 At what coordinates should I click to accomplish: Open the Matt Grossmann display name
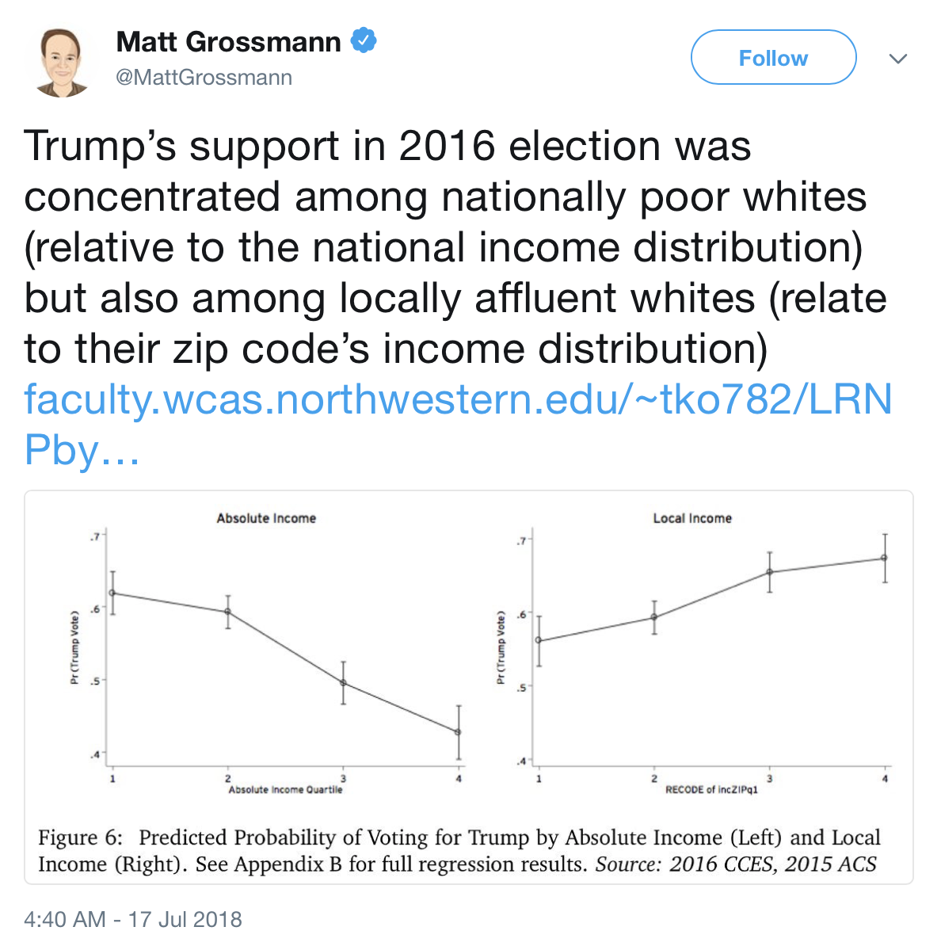point(228,41)
